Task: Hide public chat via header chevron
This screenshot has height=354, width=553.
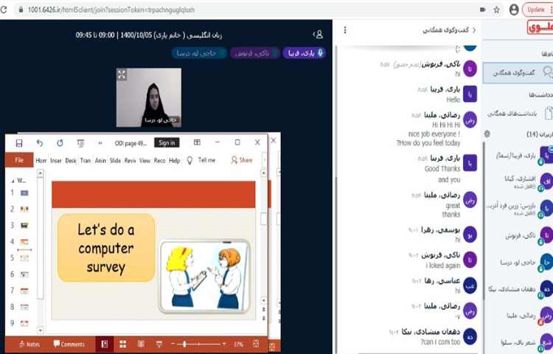Action: click(474, 30)
